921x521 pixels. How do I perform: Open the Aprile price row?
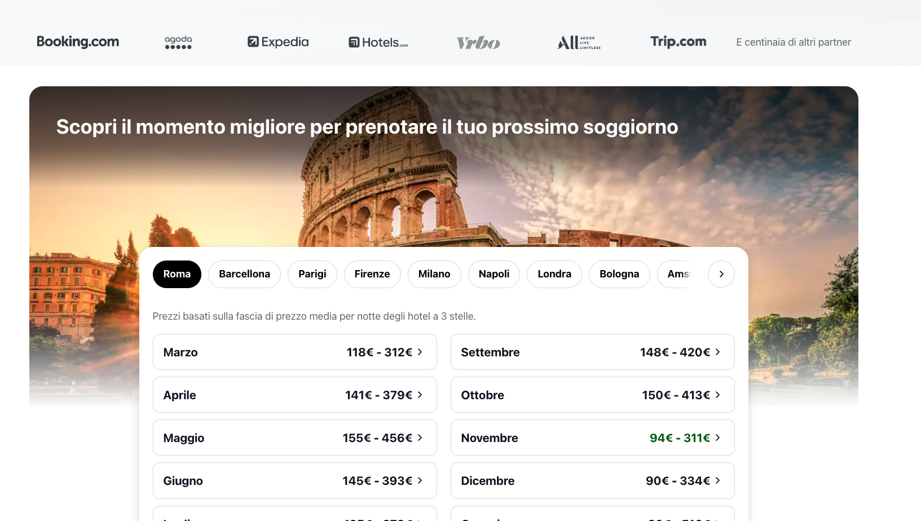click(x=294, y=395)
